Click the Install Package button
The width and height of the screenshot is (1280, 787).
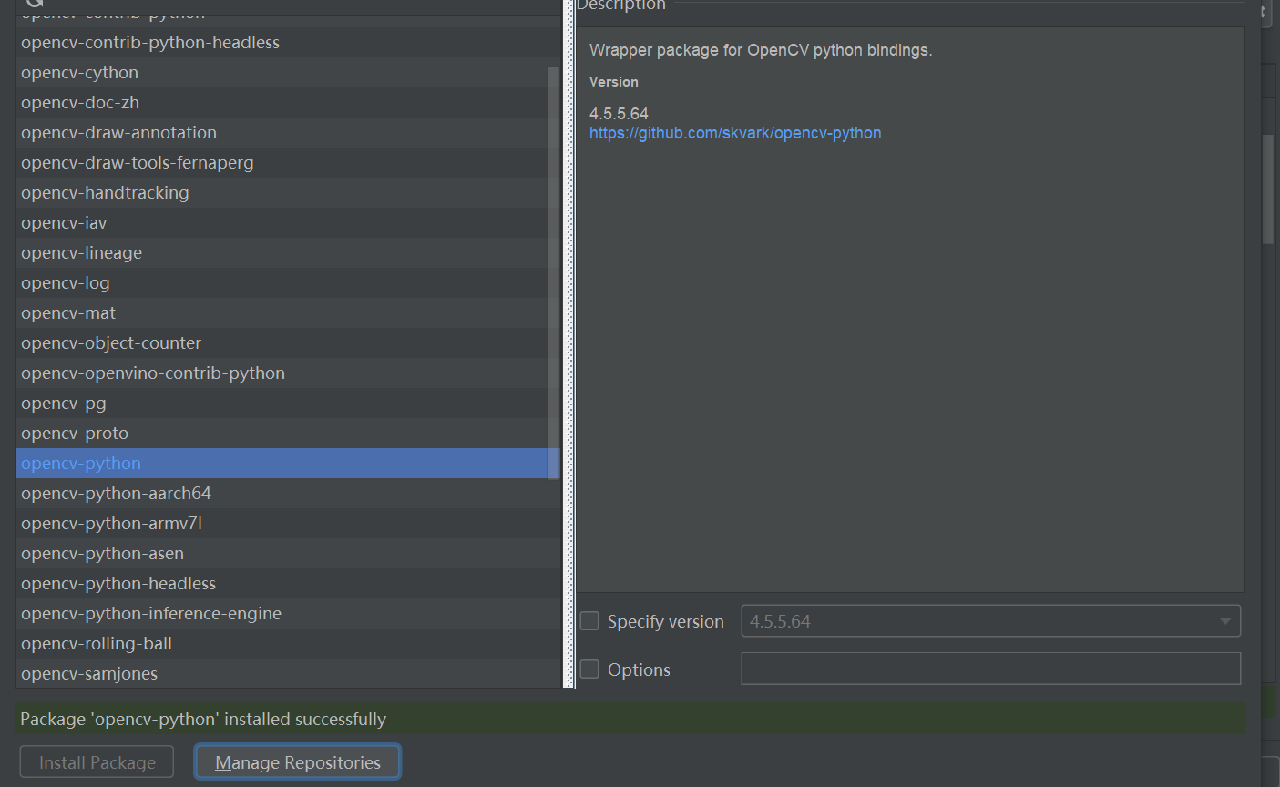[x=97, y=762]
